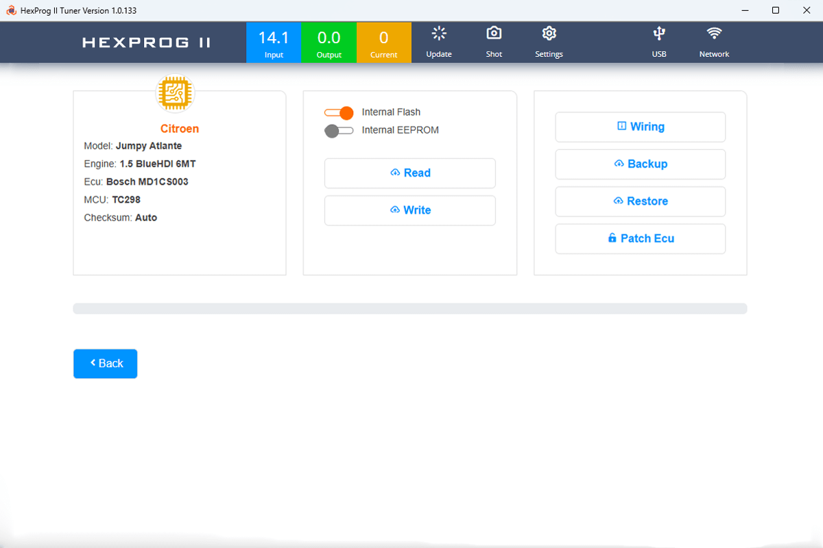Click the Output voltage 0.0 tile
Screen dimensions: 823x548
click(x=329, y=42)
